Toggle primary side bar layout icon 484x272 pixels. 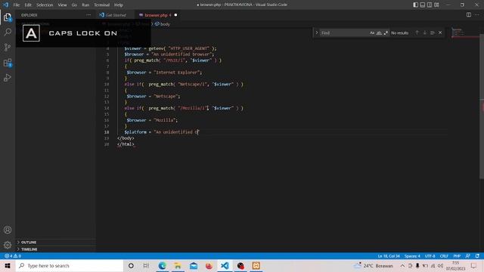tap(415, 5)
